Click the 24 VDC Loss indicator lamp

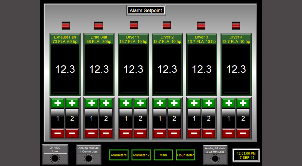tap(55, 158)
